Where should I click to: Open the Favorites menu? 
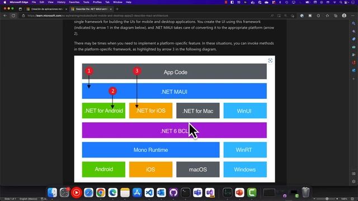pos(74,2)
